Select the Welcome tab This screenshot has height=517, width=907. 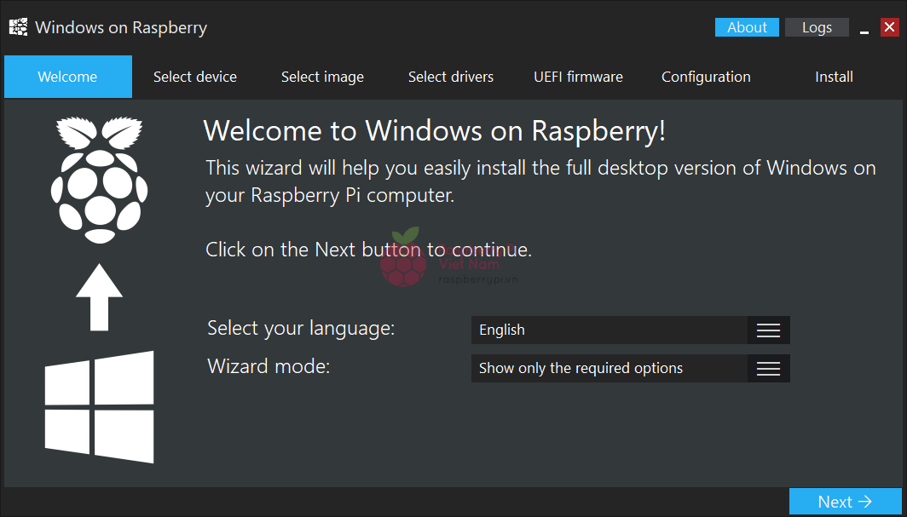point(68,77)
